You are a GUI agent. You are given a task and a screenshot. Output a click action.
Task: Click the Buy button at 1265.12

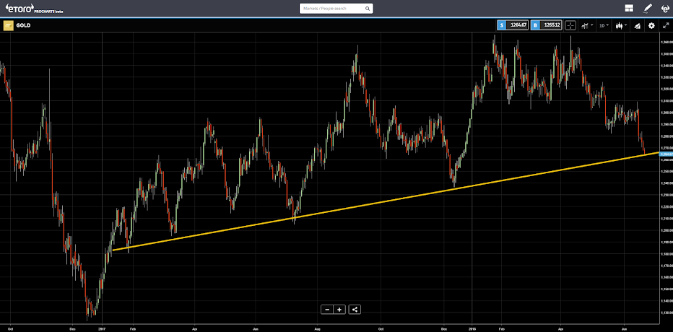click(x=546, y=26)
